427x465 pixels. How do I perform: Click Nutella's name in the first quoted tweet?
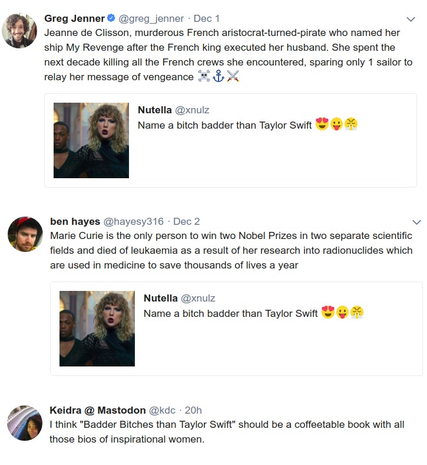point(155,110)
